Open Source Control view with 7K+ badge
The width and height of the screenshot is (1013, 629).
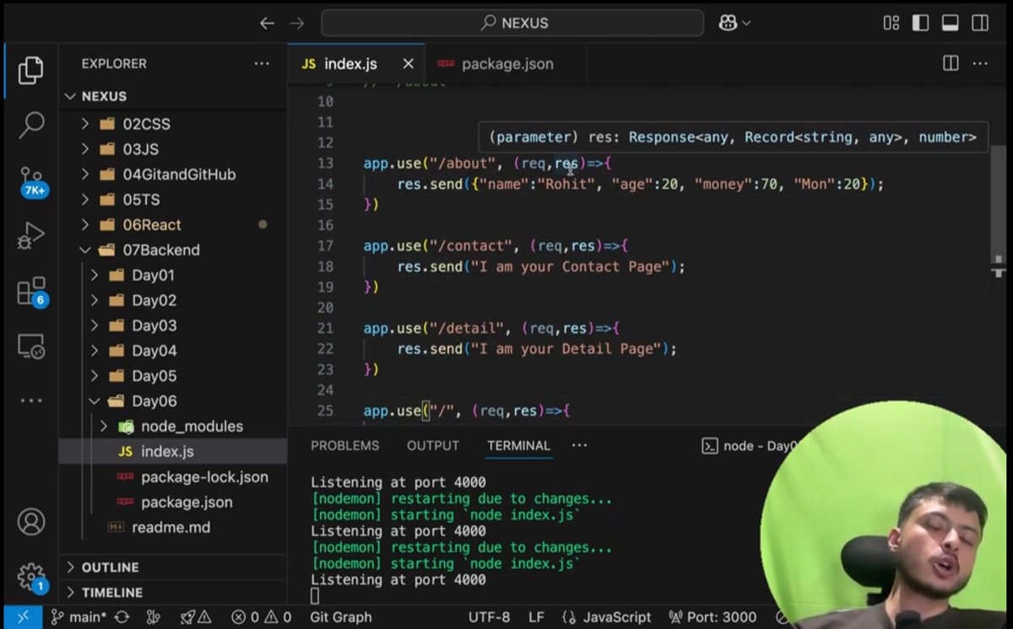32,180
